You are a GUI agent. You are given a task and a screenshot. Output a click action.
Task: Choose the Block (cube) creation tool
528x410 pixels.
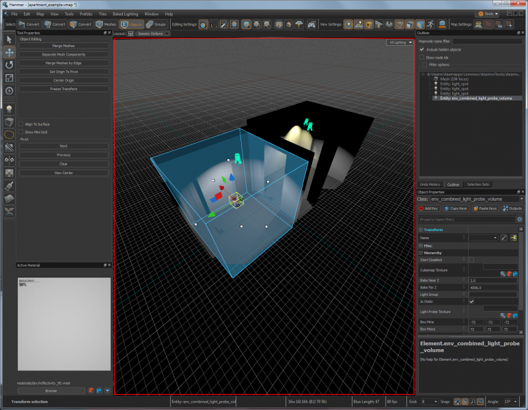click(x=9, y=122)
